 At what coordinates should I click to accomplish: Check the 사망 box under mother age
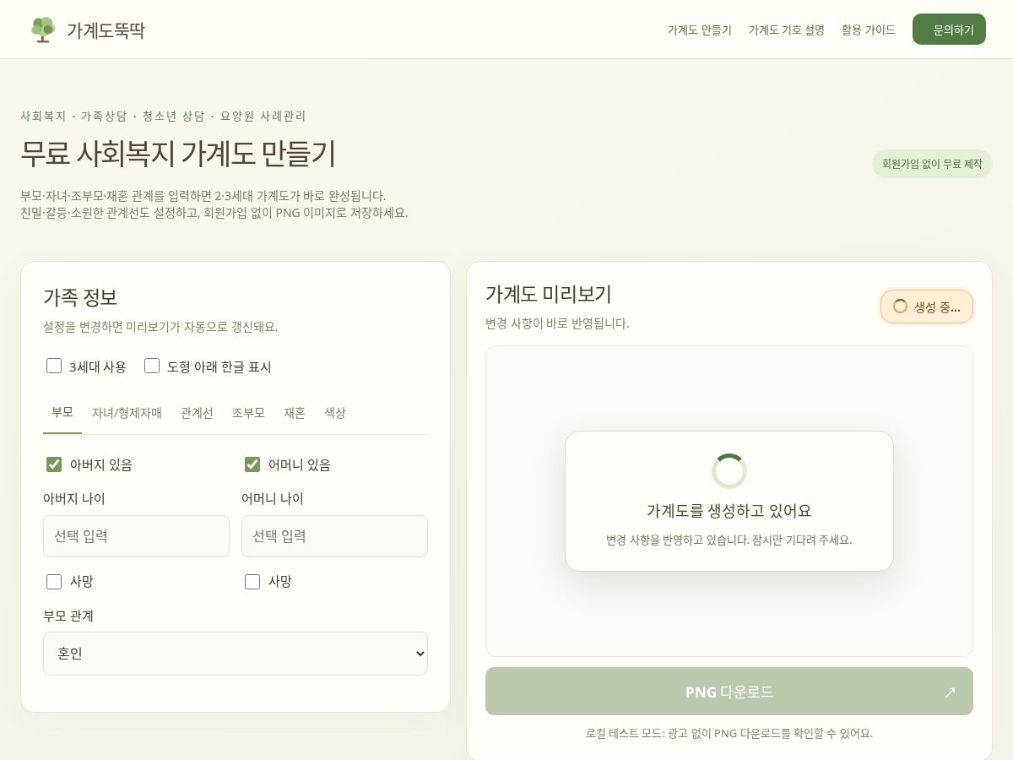(x=252, y=581)
